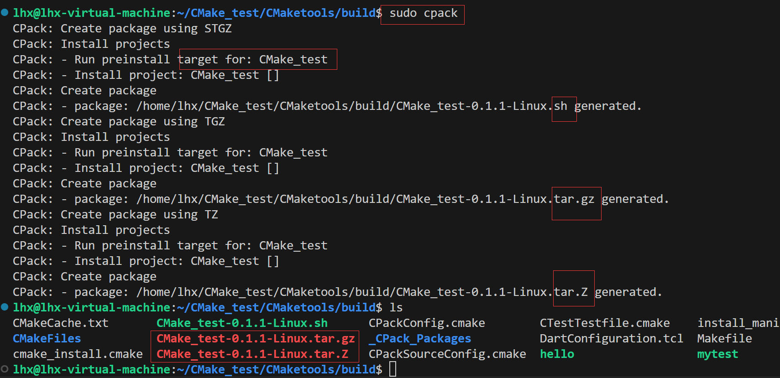780x378 pixels.
Task: Click DartConfiguration.tcl in ls output
Action: pyautogui.click(x=612, y=339)
